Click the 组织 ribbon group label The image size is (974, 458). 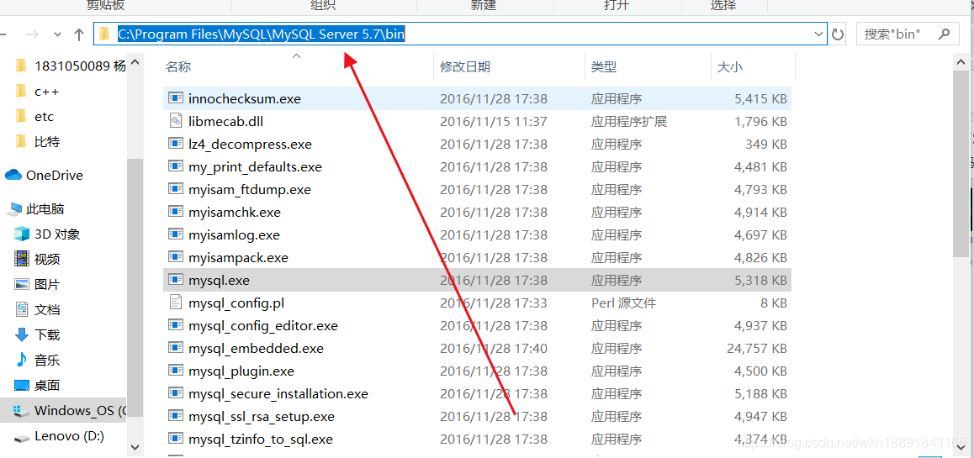tap(323, 6)
